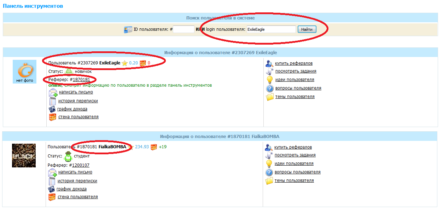Click wall brick icon next to +19
Viewport: 443px width, 212px height.
point(153,147)
